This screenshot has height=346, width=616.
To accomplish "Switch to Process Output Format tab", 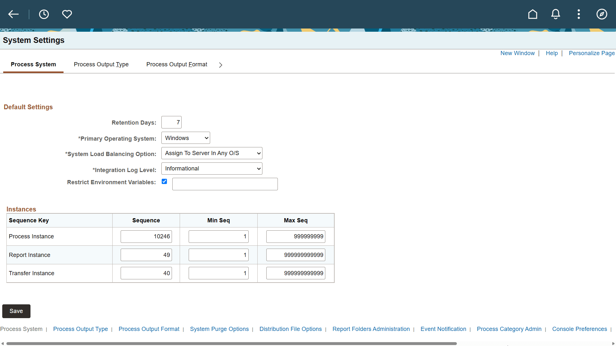I will pyautogui.click(x=177, y=64).
